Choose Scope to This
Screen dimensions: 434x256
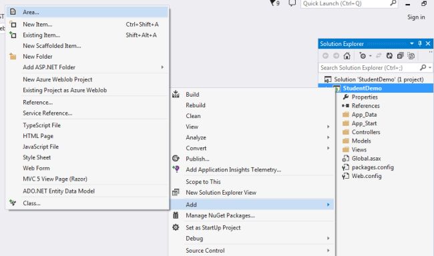coord(252,182)
